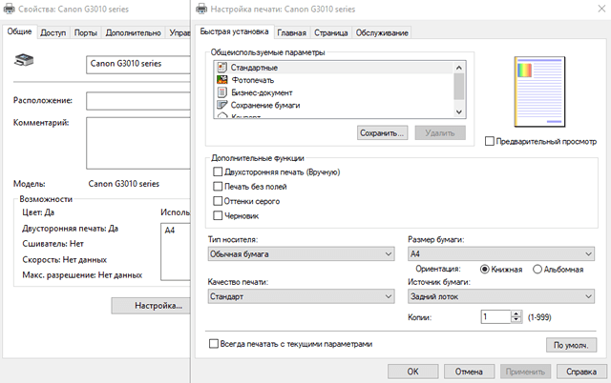Open the Размер бумаги dropdown
This screenshot has height=383, width=611.
[501, 254]
